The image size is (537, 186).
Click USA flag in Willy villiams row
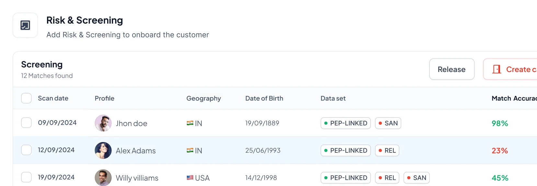point(190,178)
